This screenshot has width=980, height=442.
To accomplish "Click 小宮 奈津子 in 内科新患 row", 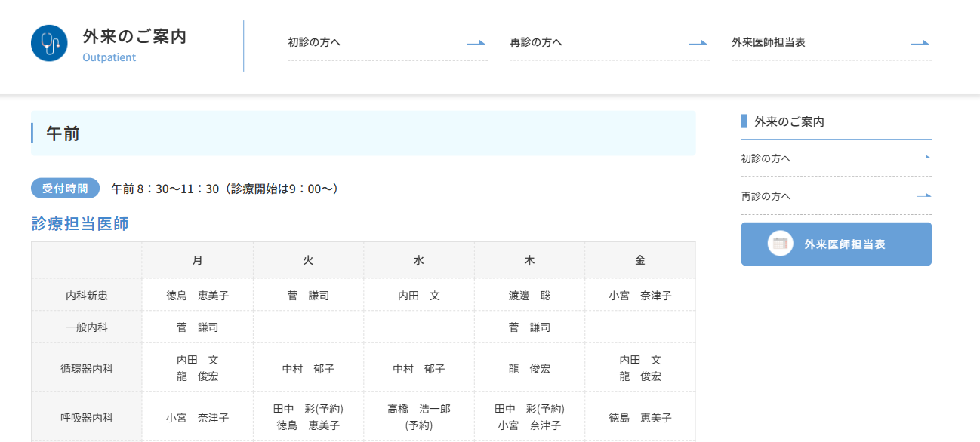I will (x=640, y=296).
